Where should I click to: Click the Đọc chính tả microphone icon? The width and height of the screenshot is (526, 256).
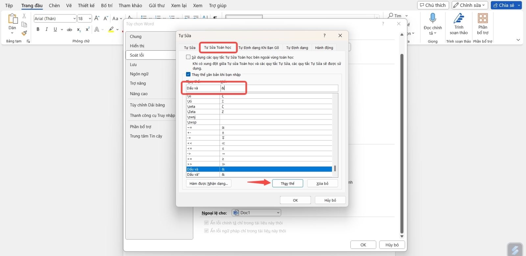[433, 18]
